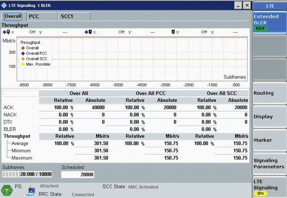
Task: Select the Minimum throughput row
Action: [x=21, y=151]
